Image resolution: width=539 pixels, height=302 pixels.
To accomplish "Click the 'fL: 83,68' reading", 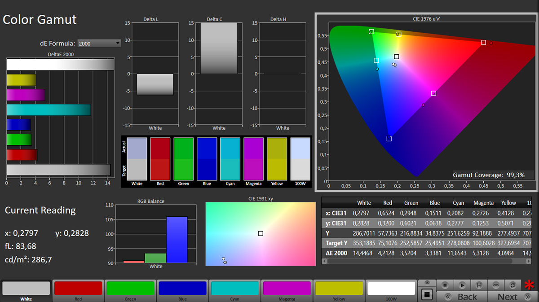I will pos(20,246).
